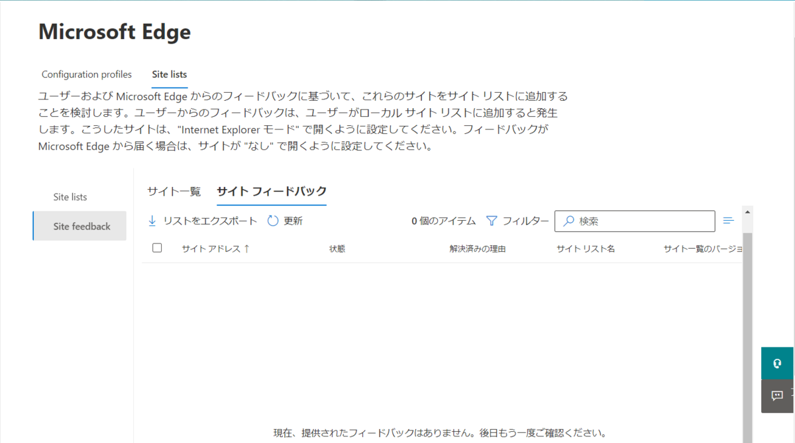The image size is (795, 443).
Task: Click the リストをエクスポート download icon
Action: [152, 221]
